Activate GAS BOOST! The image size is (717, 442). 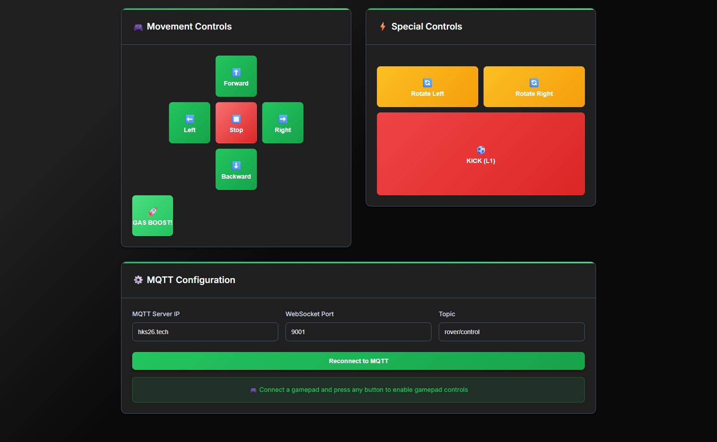tap(152, 215)
